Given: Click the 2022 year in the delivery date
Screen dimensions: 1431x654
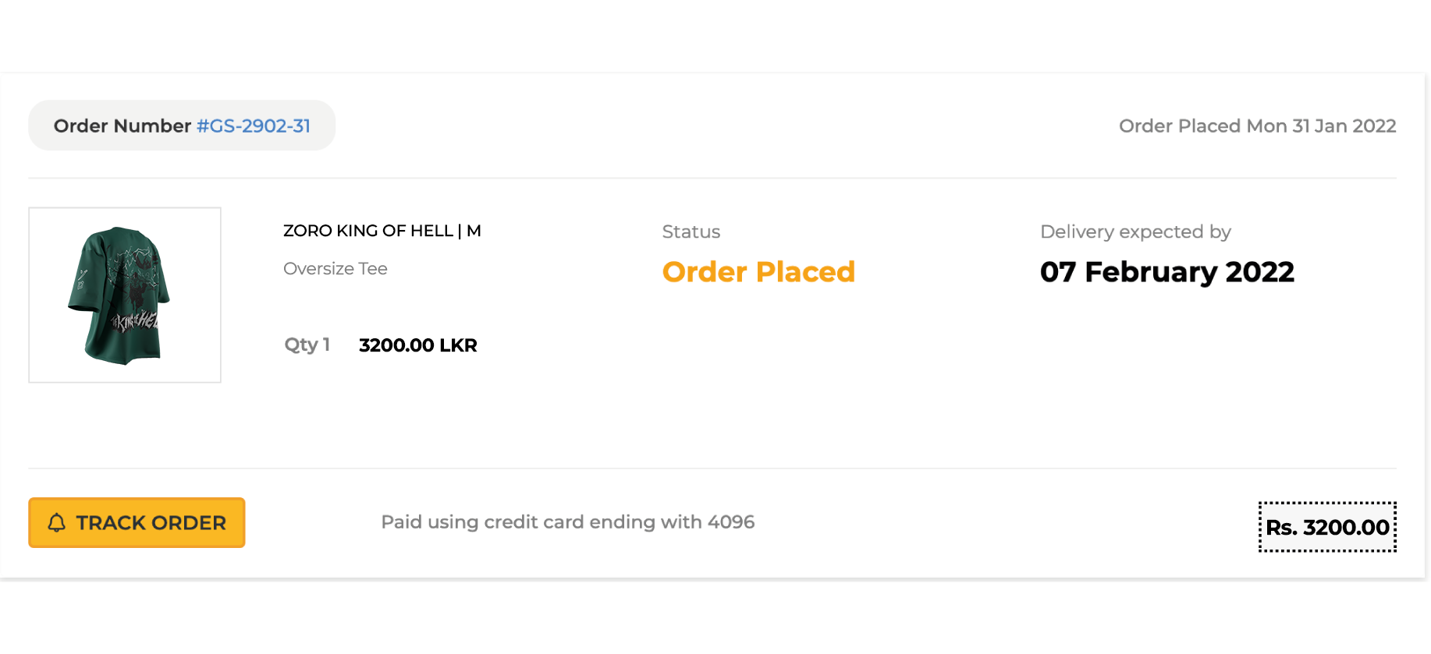Looking at the screenshot, I should (x=1260, y=272).
